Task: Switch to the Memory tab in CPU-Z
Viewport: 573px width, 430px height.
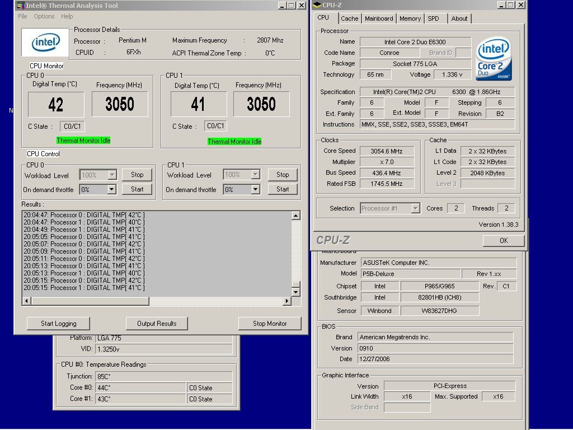Action: (410, 18)
